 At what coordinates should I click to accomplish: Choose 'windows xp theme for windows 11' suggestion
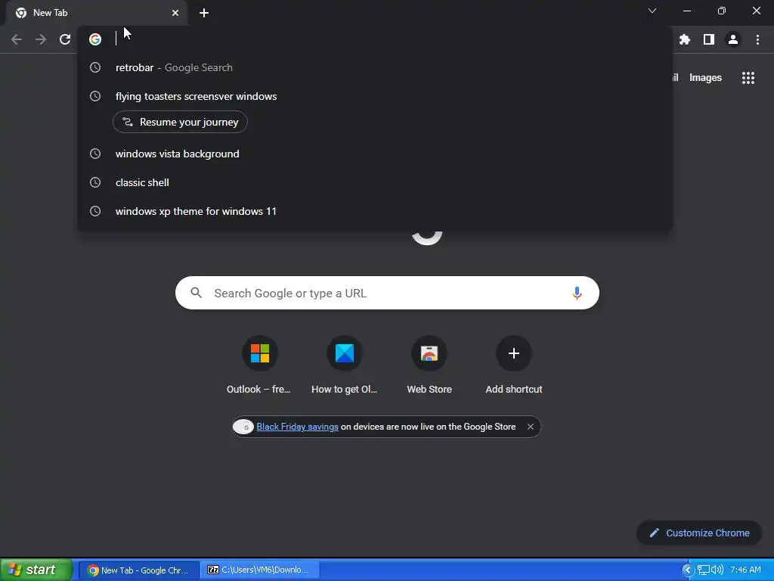375,211
